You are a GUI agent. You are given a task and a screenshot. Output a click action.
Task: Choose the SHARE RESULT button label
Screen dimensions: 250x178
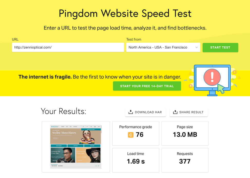click(191, 112)
